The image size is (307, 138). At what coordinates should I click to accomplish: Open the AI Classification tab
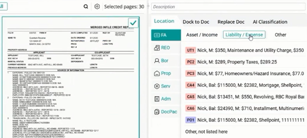[x=270, y=22]
